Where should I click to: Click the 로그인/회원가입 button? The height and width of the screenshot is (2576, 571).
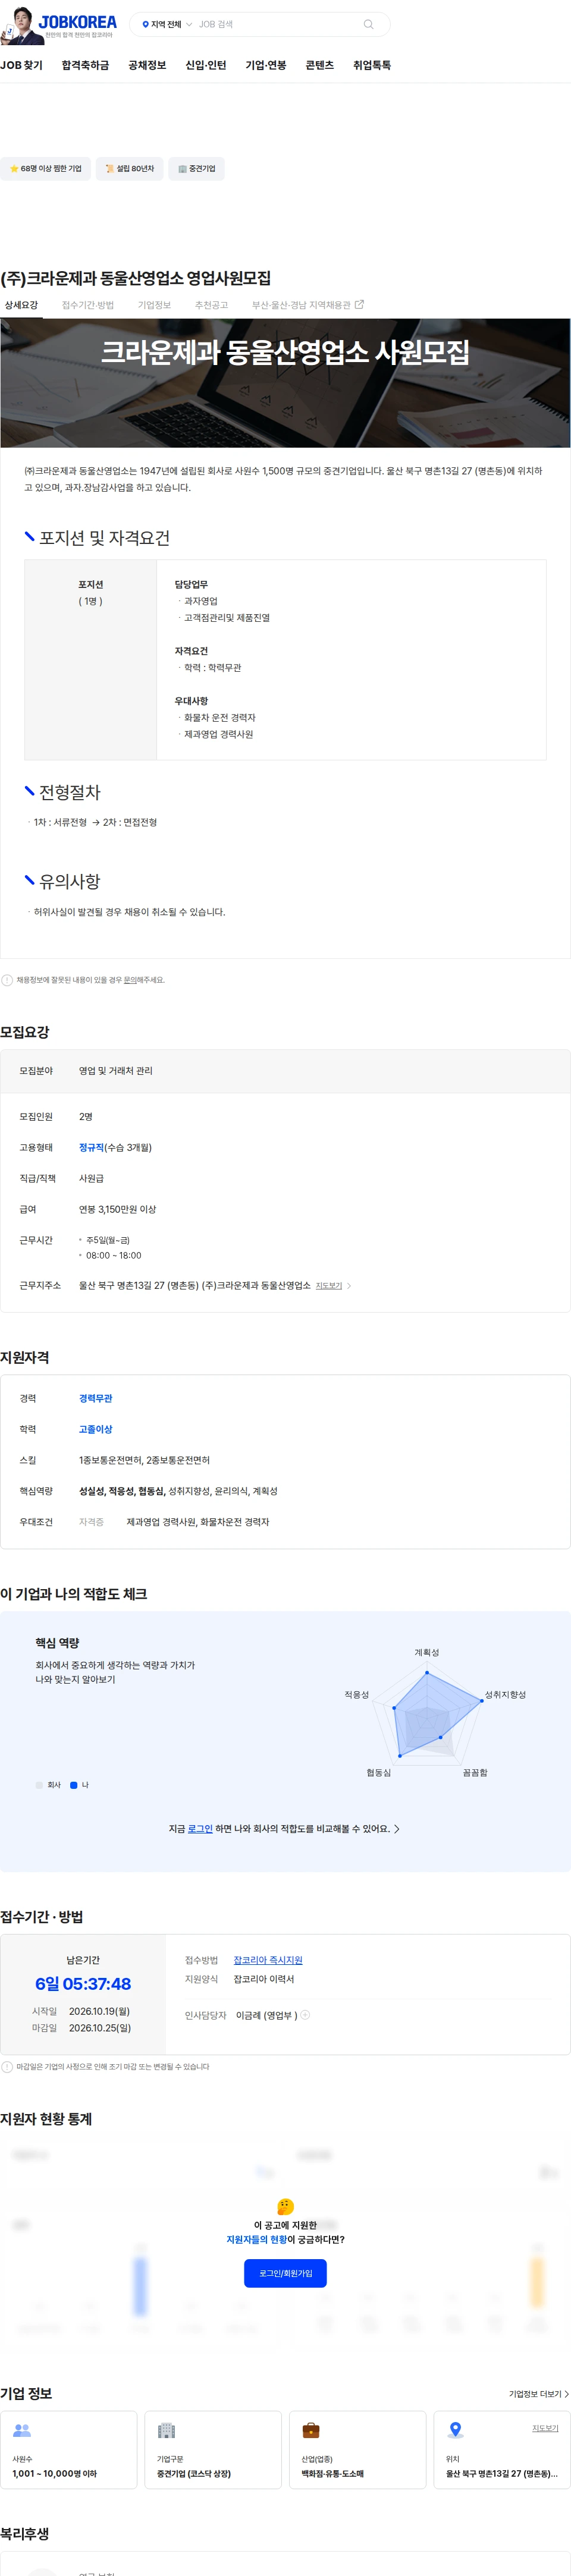[x=285, y=2273]
